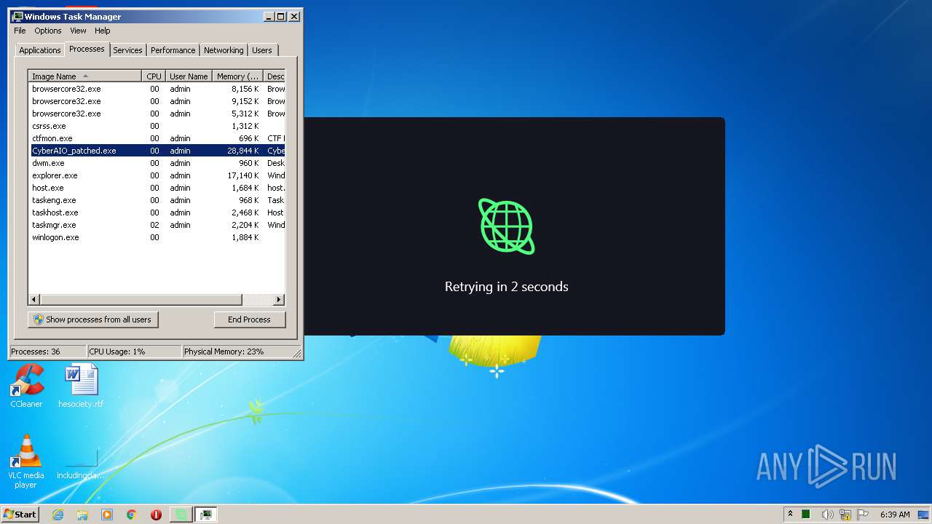932x524 pixels.
Task: Open Google Chrome from the taskbar
Action: coord(131,515)
